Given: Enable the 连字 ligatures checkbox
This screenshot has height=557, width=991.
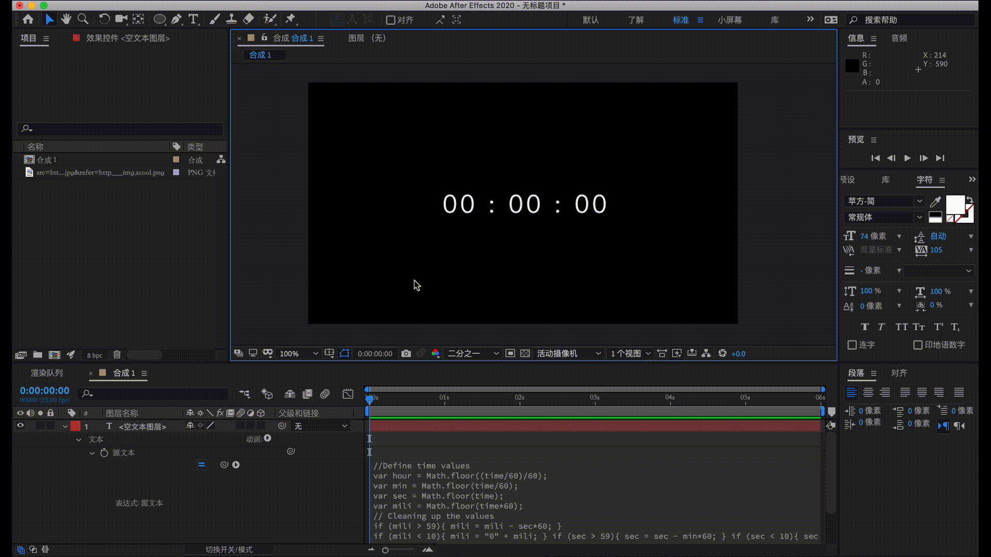Looking at the screenshot, I should coord(852,345).
